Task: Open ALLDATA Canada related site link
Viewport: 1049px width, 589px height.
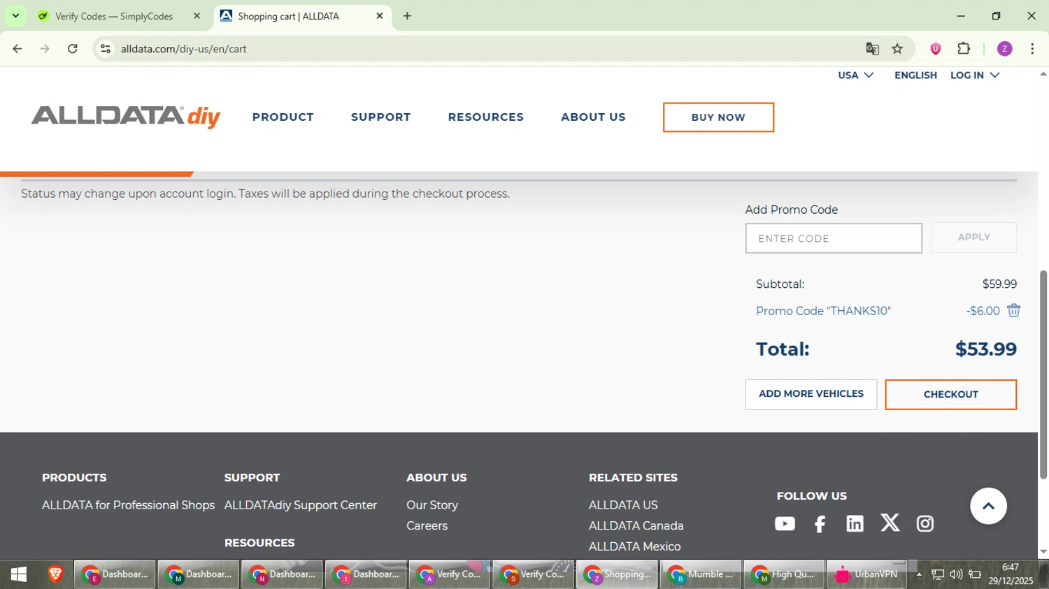Action: (x=636, y=525)
